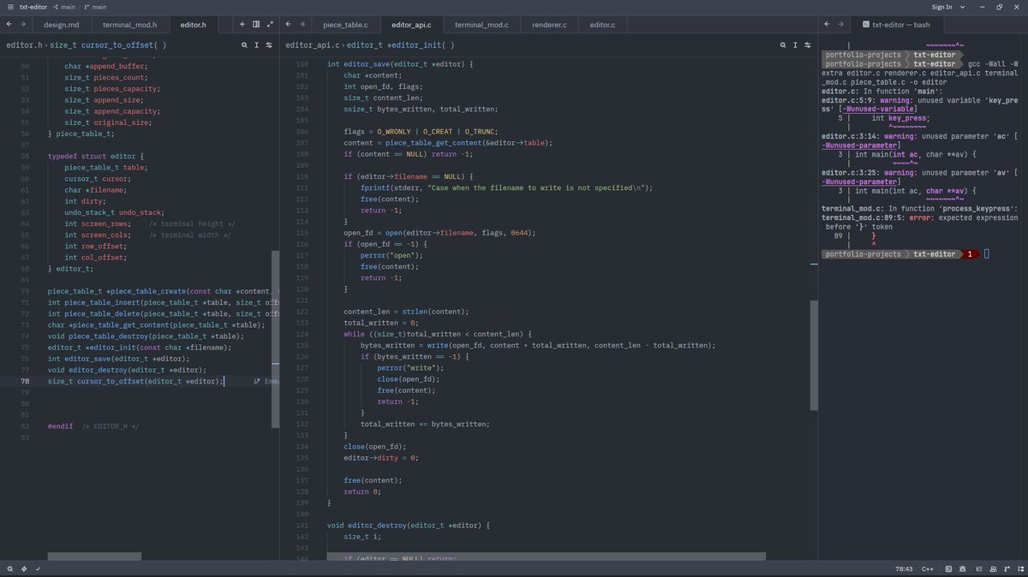Click 'editor→dirty = 0;' line
The height and width of the screenshot is (577, 1028).
pos(380,458)
